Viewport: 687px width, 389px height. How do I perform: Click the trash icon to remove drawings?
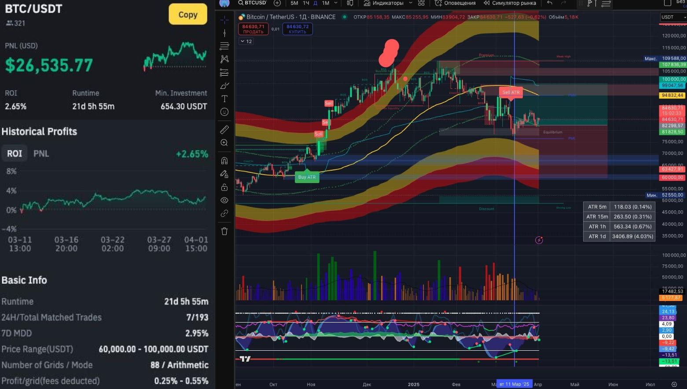click(x=224, y=231)
